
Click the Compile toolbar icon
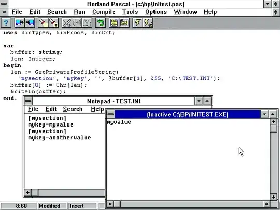pyautogui.click(x=114, y=23)
